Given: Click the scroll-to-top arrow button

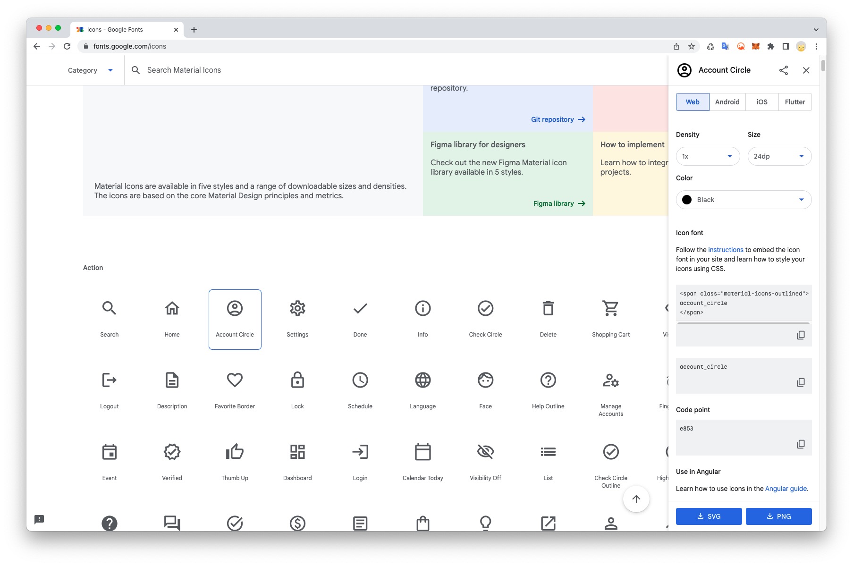Looking at the screenshot, I should tap(636, 499).
